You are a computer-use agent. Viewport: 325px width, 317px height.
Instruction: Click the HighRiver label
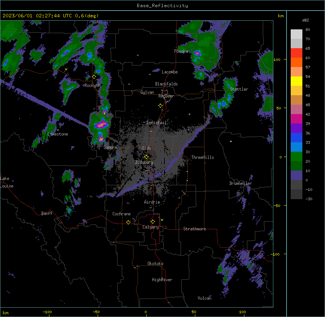[162, 280]
